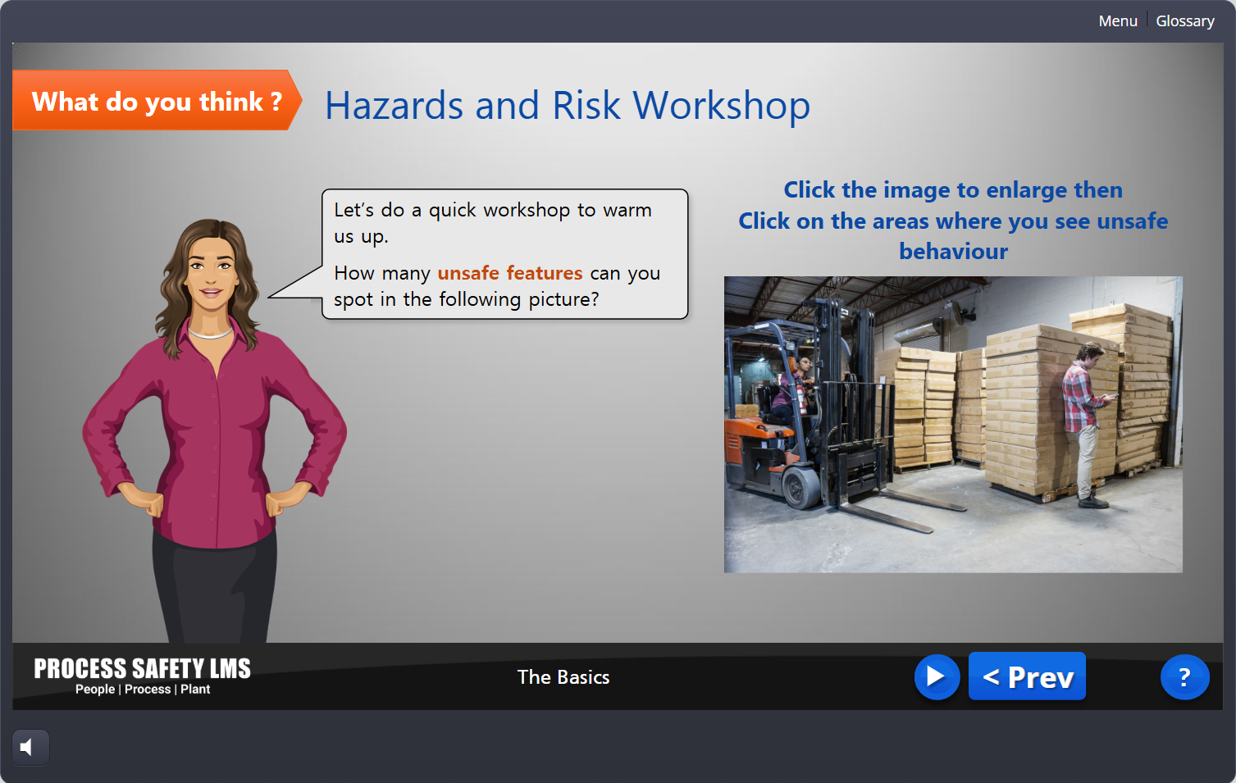Viewport: 1236px width, 783px height.
Task: Click the 'What do you think ?' banner
Action: [157, 101]
